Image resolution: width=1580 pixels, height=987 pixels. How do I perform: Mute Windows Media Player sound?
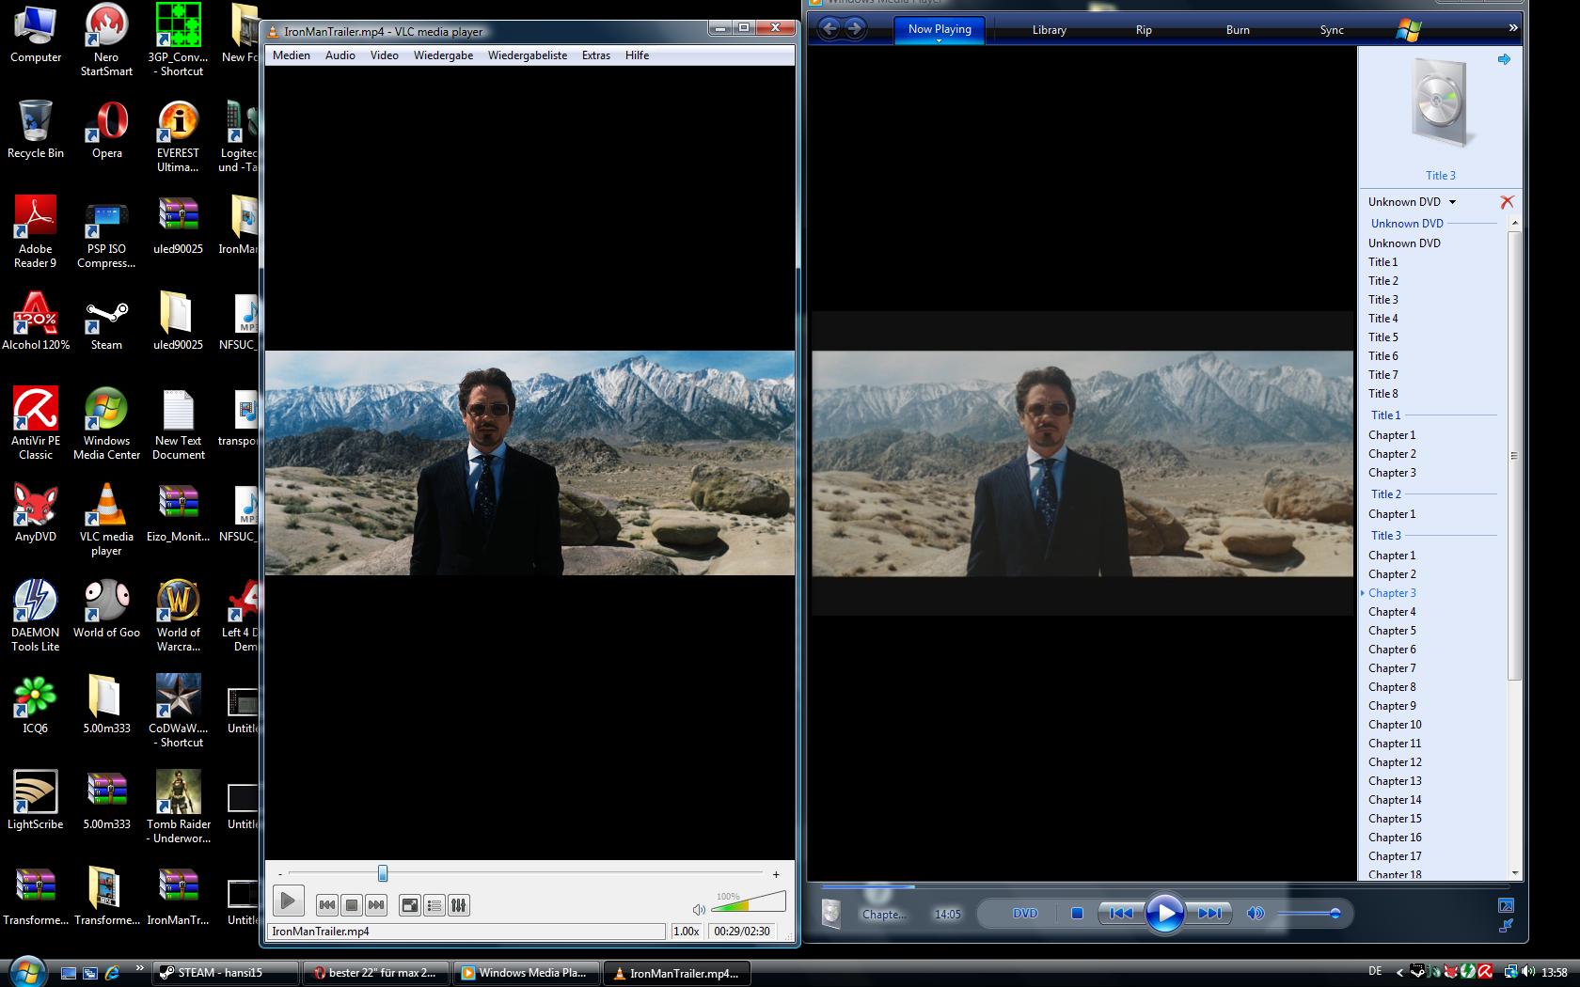coord(1256,913)
